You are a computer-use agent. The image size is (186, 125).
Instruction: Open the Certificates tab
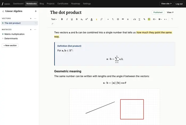(63, 4)
